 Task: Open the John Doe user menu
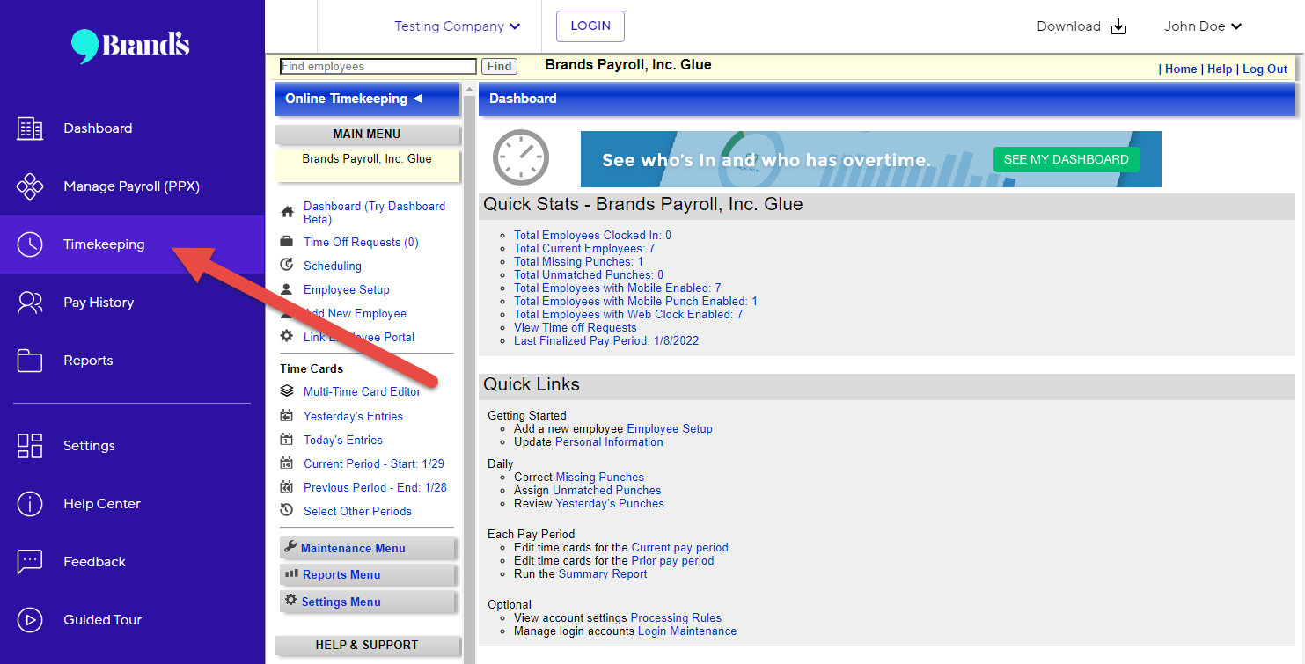click(1203, 26)
